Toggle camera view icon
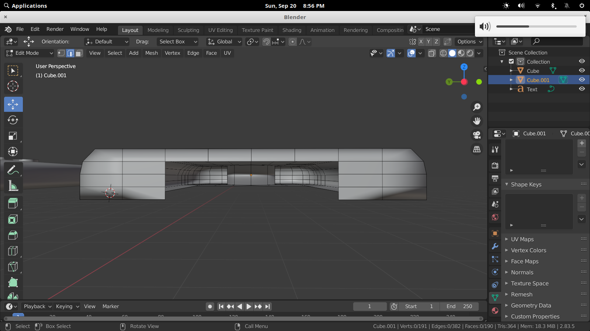Viewport: 590px width, 331px height. click(477, 135)
